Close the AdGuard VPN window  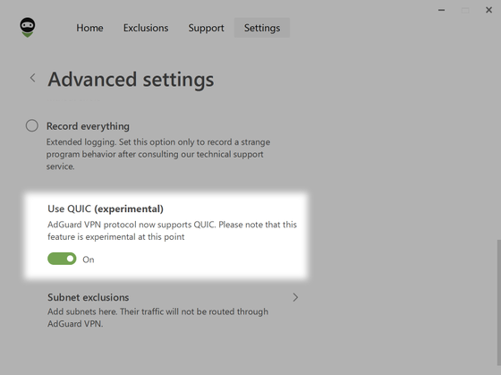[x=488, y=10]
